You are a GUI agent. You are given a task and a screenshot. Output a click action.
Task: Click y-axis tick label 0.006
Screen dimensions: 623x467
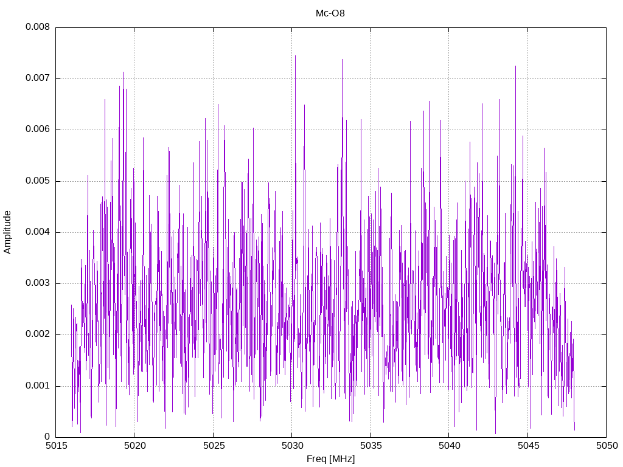(x=38, y=130)
